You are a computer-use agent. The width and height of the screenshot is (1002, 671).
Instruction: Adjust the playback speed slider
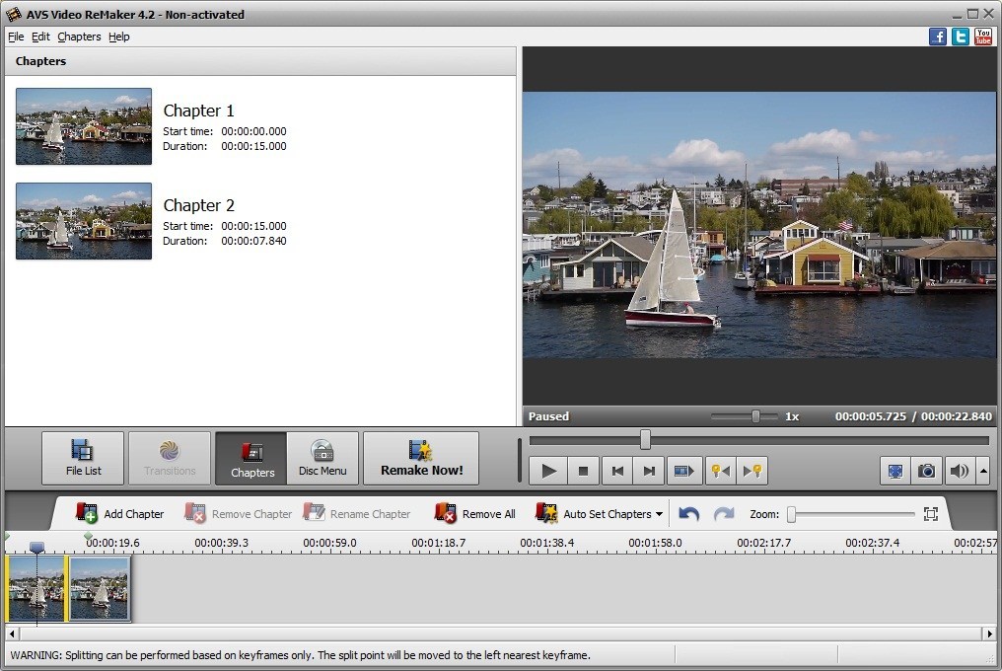click(755, 416)
